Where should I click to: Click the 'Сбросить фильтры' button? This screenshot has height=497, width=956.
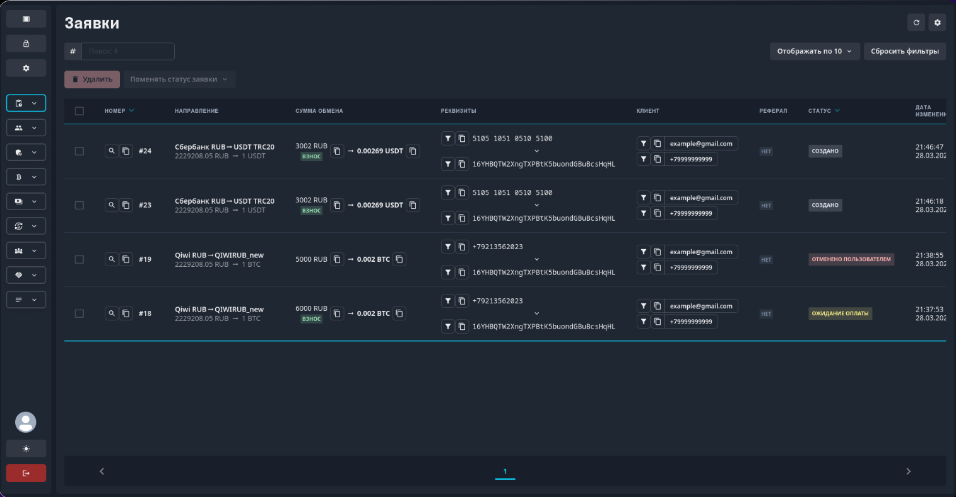904,51
